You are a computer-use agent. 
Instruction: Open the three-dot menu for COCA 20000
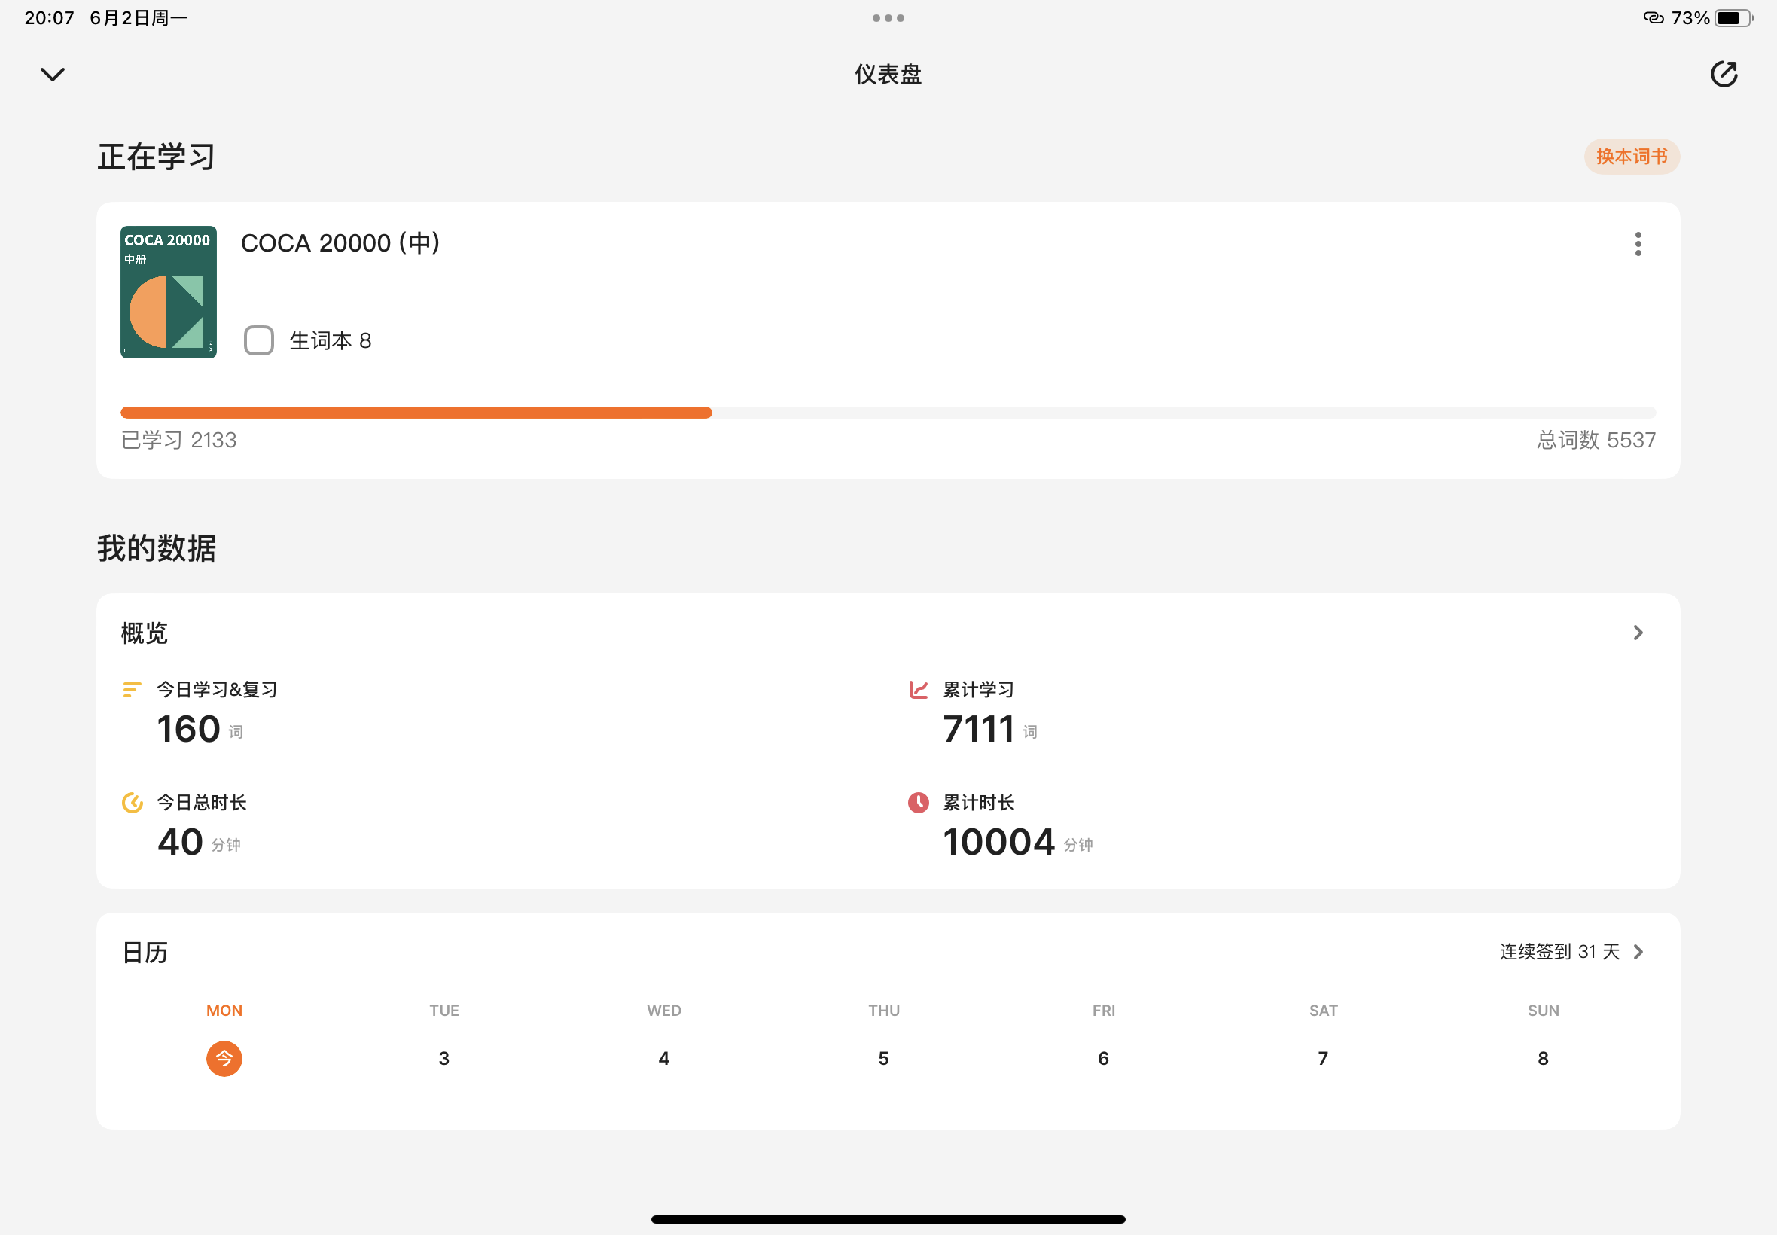tap(1637, 244)
